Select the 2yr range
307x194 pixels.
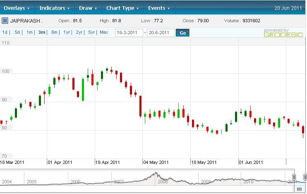click(x=79, y=32)
